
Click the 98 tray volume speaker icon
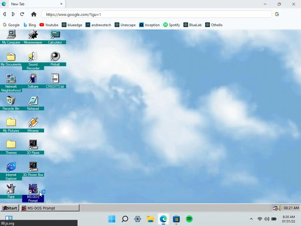click(x=280, y=208)
